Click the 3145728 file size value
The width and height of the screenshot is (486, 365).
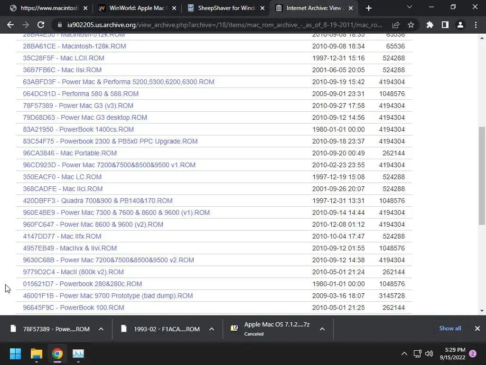point(392,296)
